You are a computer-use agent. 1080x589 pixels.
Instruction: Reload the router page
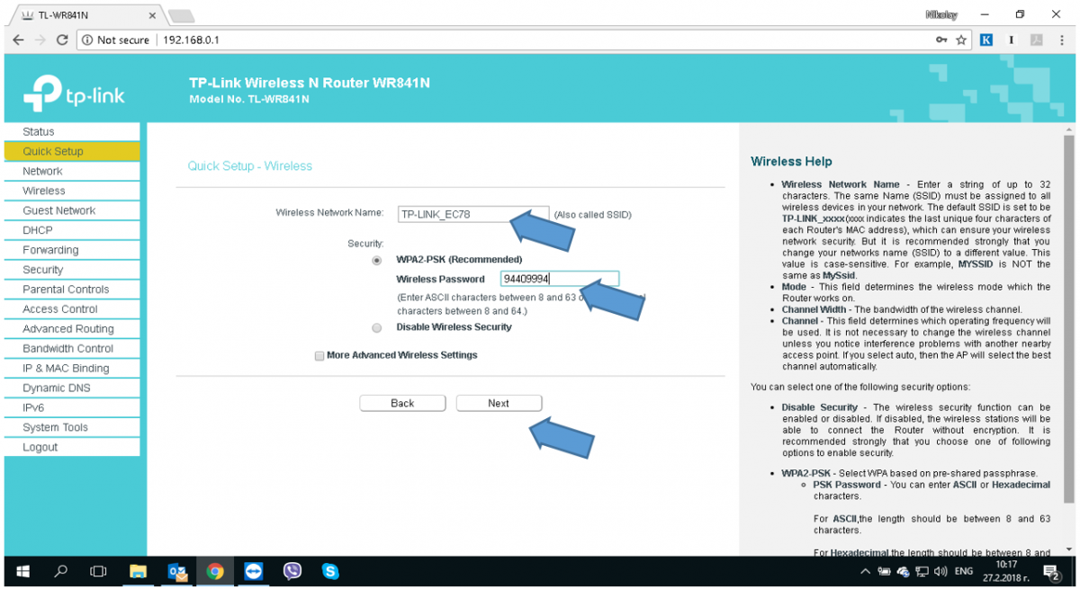click(62, 40)
